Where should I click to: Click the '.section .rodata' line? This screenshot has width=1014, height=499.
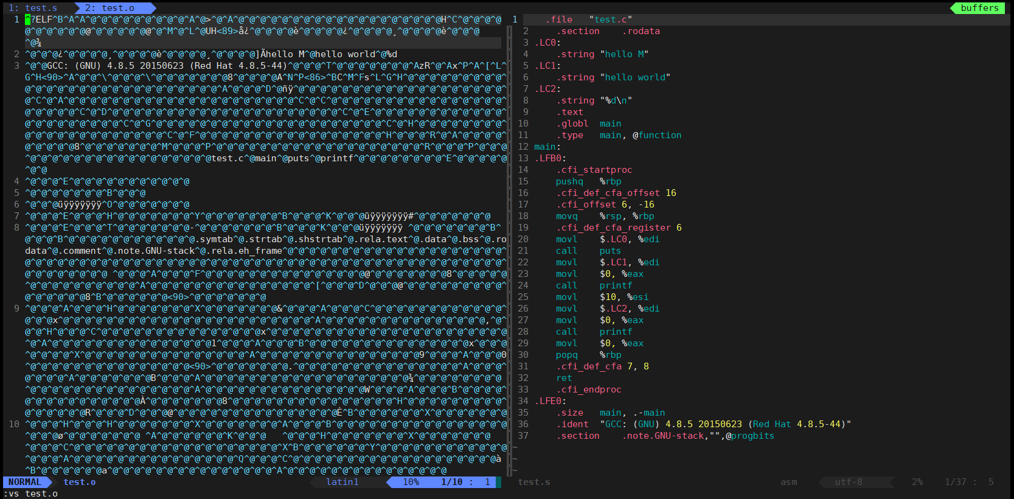[x=608, y=31]
